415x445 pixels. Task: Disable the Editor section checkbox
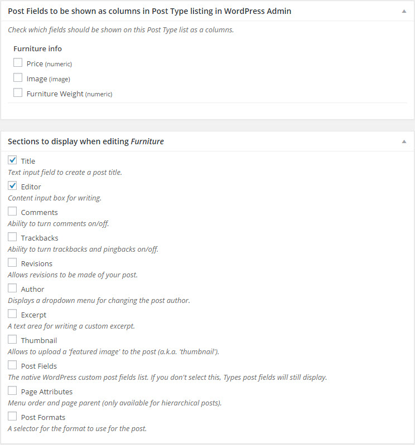coord(12,185)
